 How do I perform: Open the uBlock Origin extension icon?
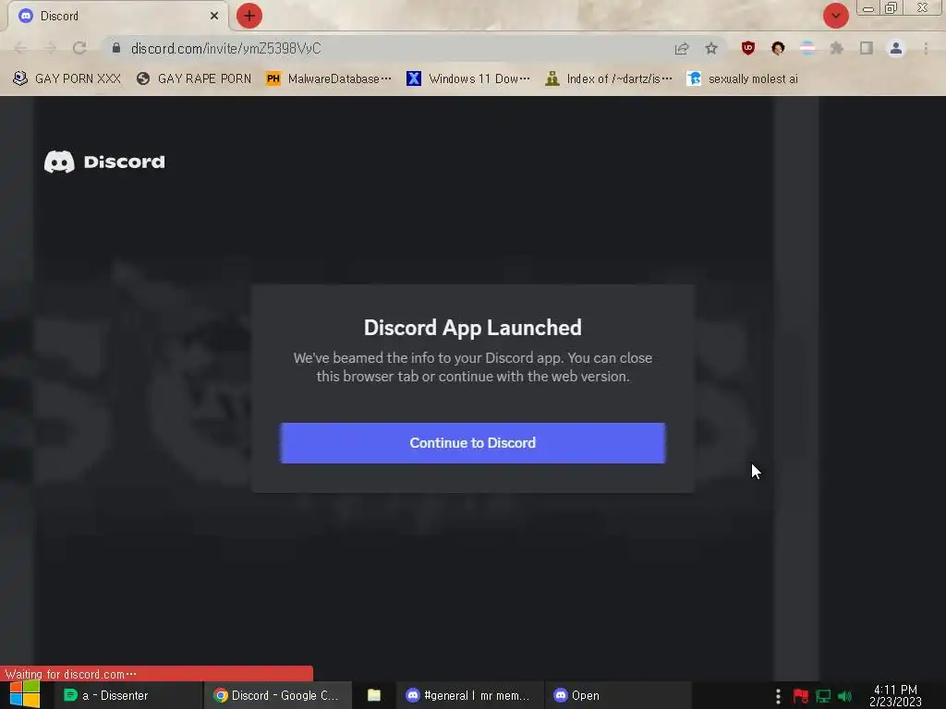point(748,48)
